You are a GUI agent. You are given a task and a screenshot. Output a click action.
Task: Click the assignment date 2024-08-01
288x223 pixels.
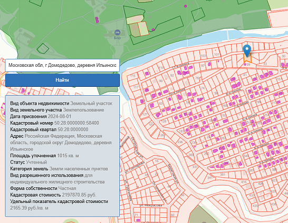click(59, 116)
